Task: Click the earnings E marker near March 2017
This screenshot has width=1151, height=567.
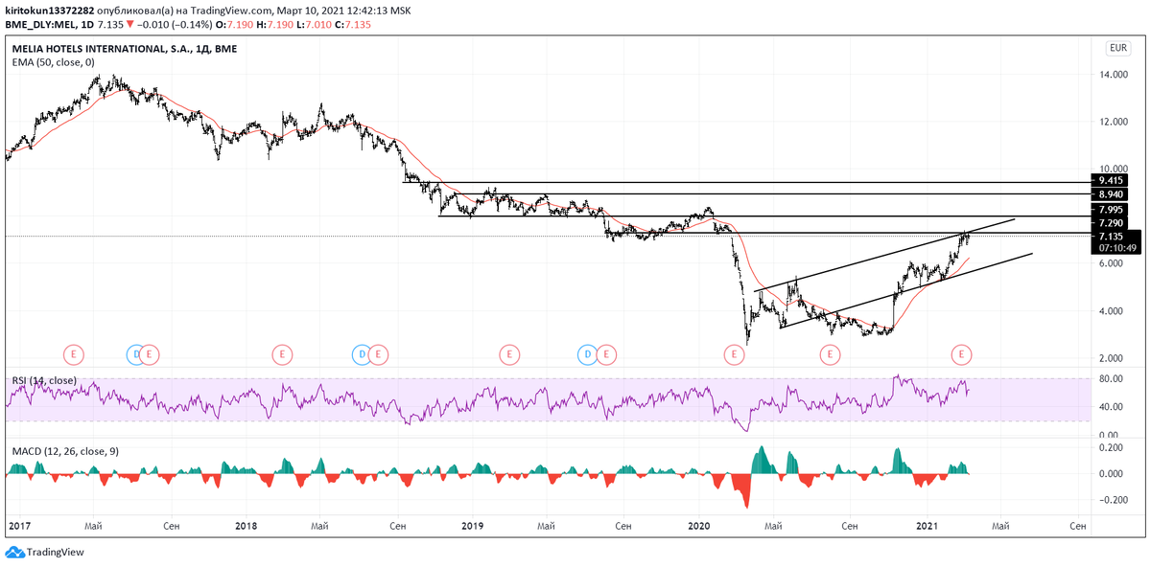Action: (x=74, y=354)
